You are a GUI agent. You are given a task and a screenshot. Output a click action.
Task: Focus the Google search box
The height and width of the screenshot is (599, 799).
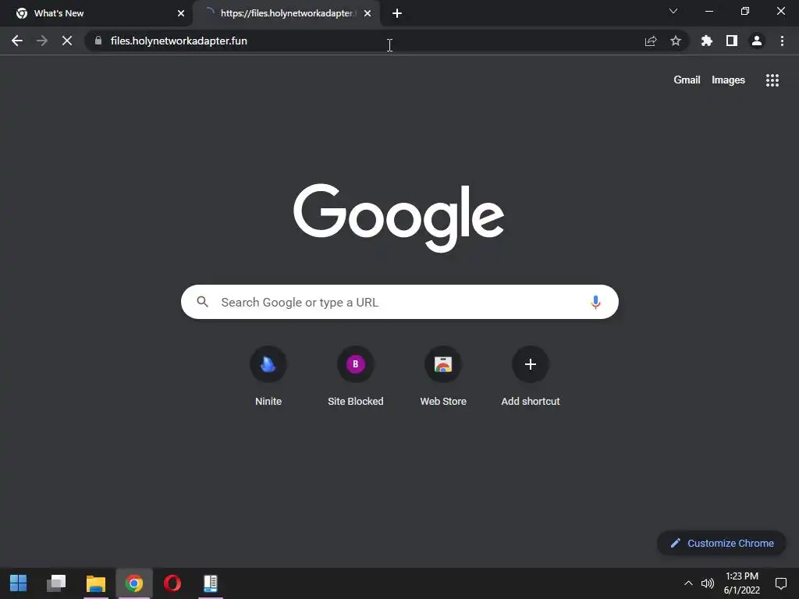(x=399, y=302)
